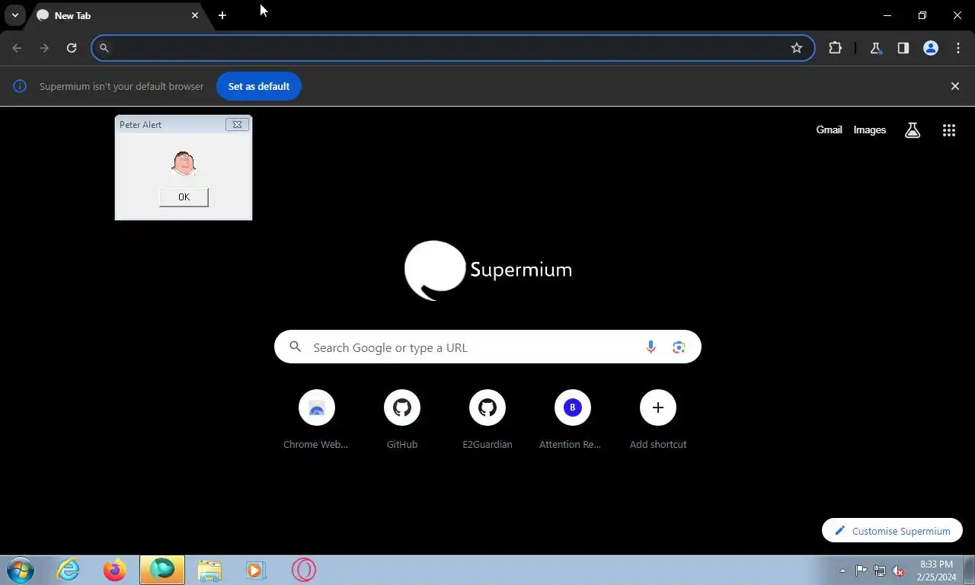The height and width of the screenshot is (585, 975).
Task: Click the network tray icon
Action: pyautogui.click(x=880, y=571)
